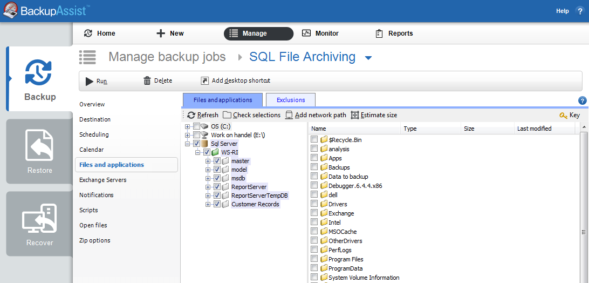Click the master database icon in tree
This screenshot has height=283, width=589.
(225, 161)
